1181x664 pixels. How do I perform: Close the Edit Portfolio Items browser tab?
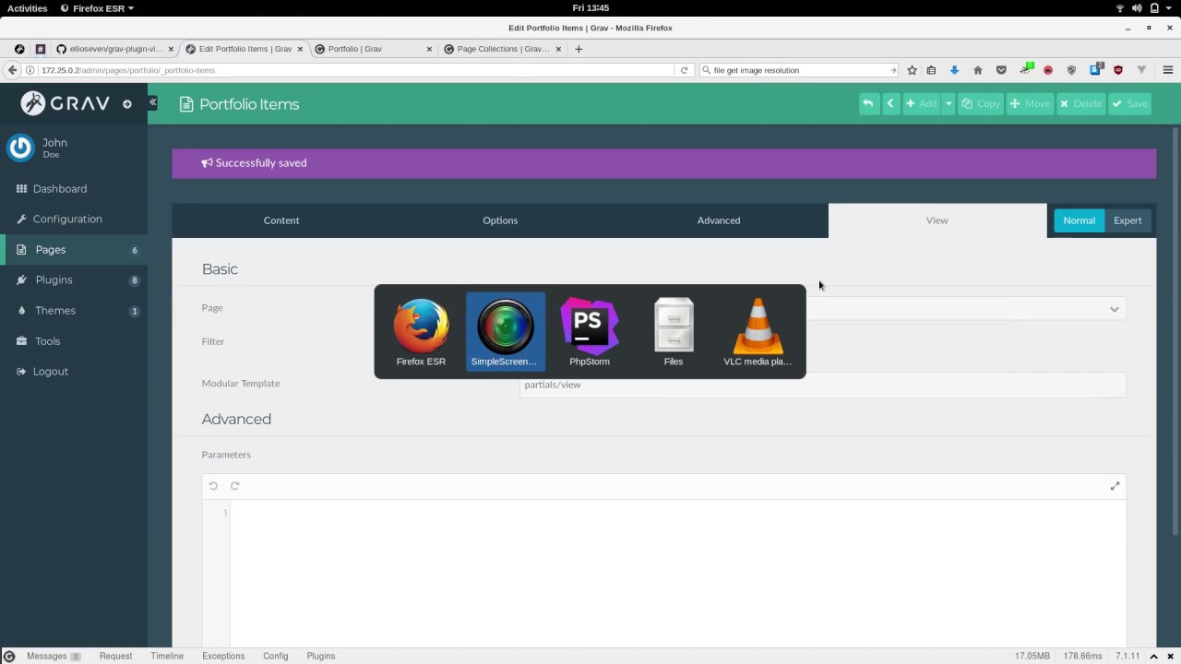click(x=300, y=49)
